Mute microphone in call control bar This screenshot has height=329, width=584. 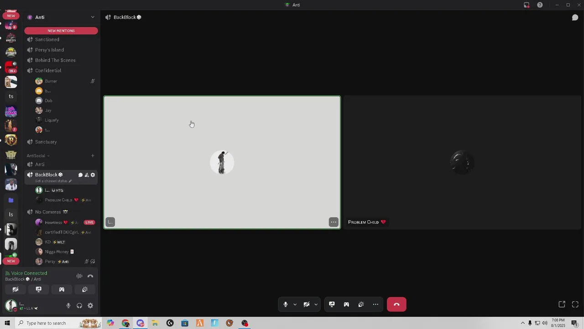[x=286, y=304]
